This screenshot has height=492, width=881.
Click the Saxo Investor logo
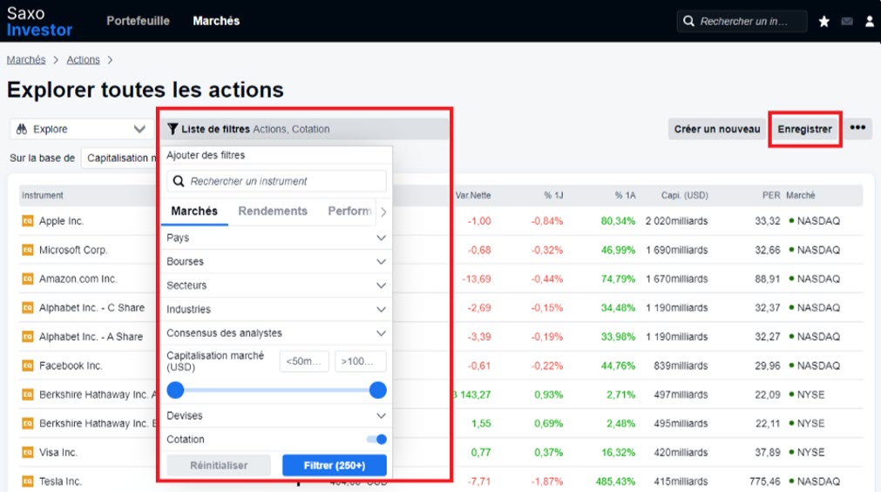(x=39, y=22)
